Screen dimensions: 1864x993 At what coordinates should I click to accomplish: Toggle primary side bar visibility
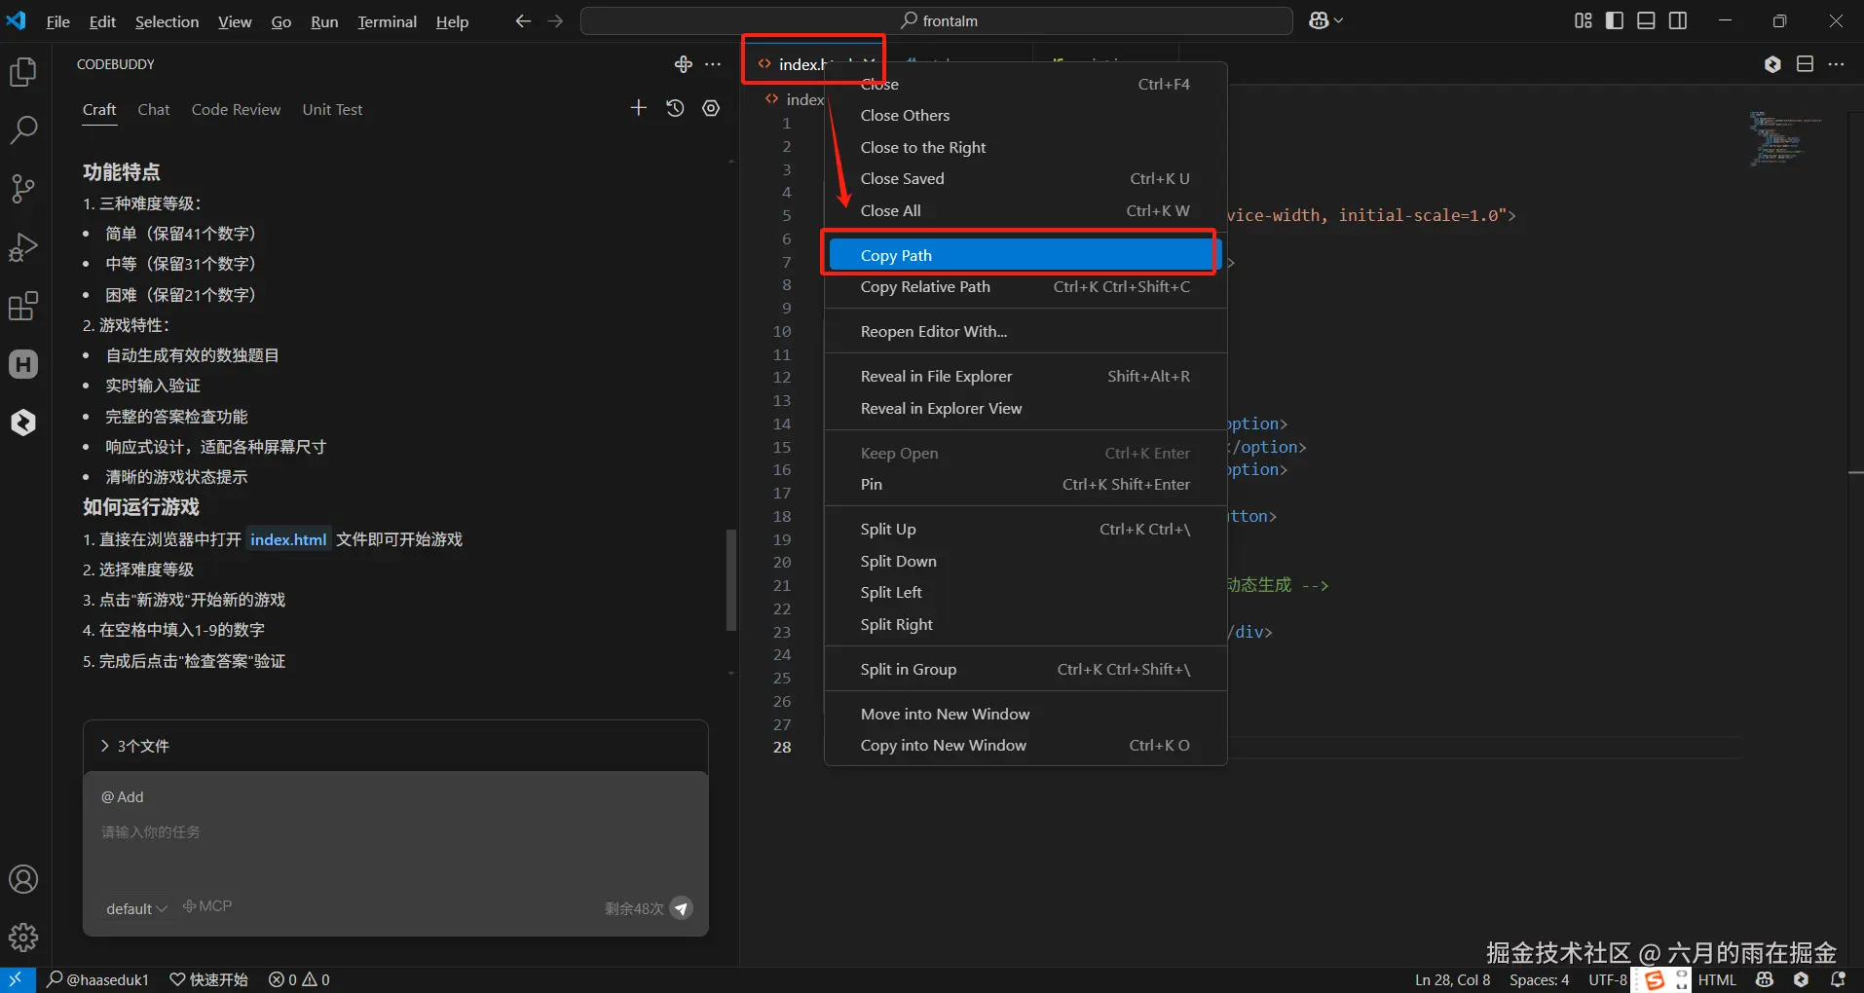pyautogui.click(x=1615, y=20)
